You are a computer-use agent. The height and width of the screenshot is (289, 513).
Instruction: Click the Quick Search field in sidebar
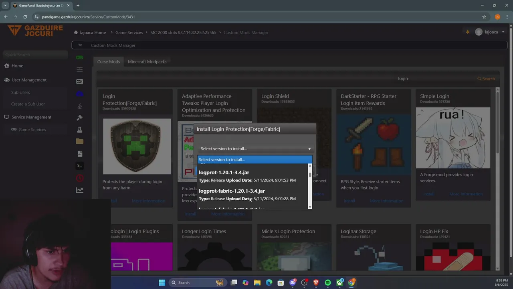(x=35, y=55)
